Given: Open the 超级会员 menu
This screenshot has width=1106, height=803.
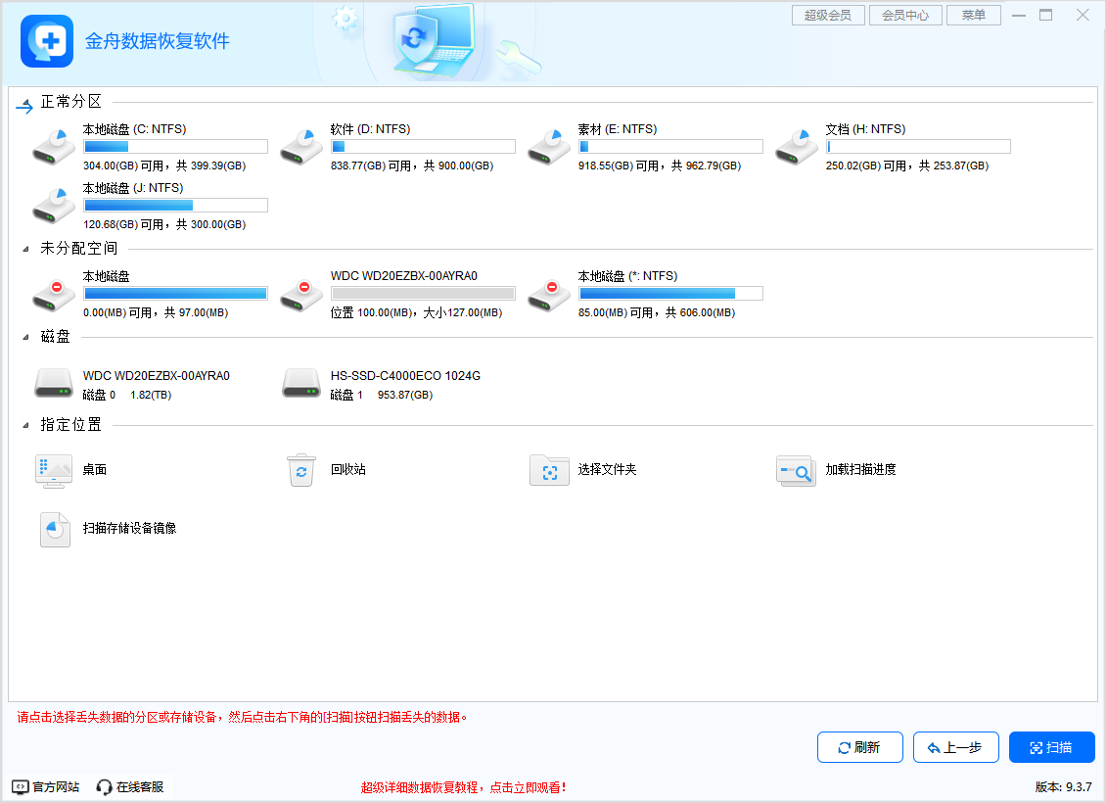Looking at the screenshot, I should point(828,15).
